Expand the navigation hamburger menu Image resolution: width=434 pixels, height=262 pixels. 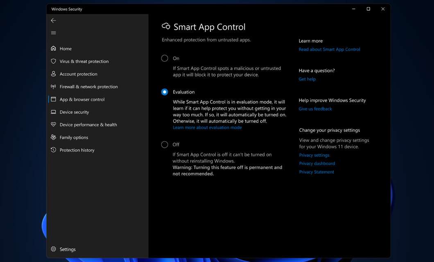(53, 32)
